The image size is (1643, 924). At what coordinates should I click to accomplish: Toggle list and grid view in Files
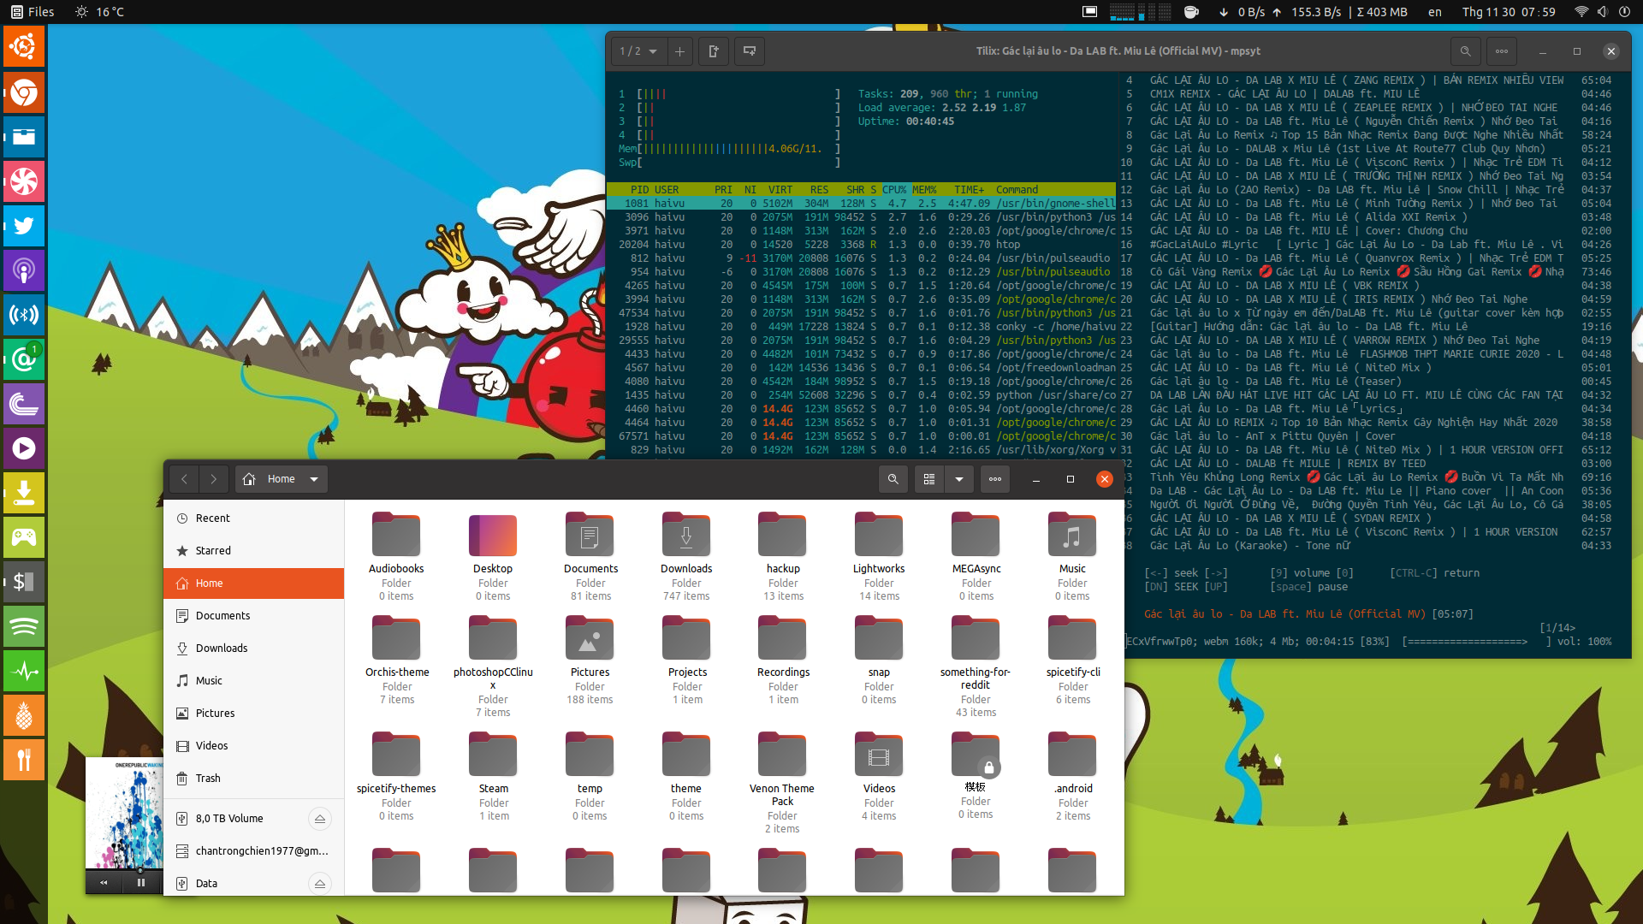(x=929, y=479)
